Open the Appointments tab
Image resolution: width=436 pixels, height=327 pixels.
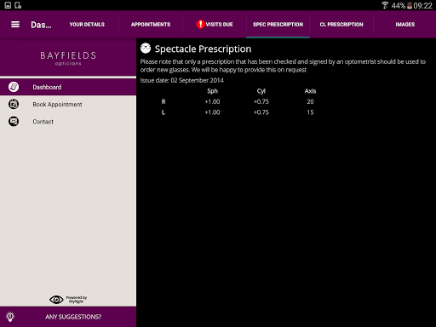(x=151, y=25)
